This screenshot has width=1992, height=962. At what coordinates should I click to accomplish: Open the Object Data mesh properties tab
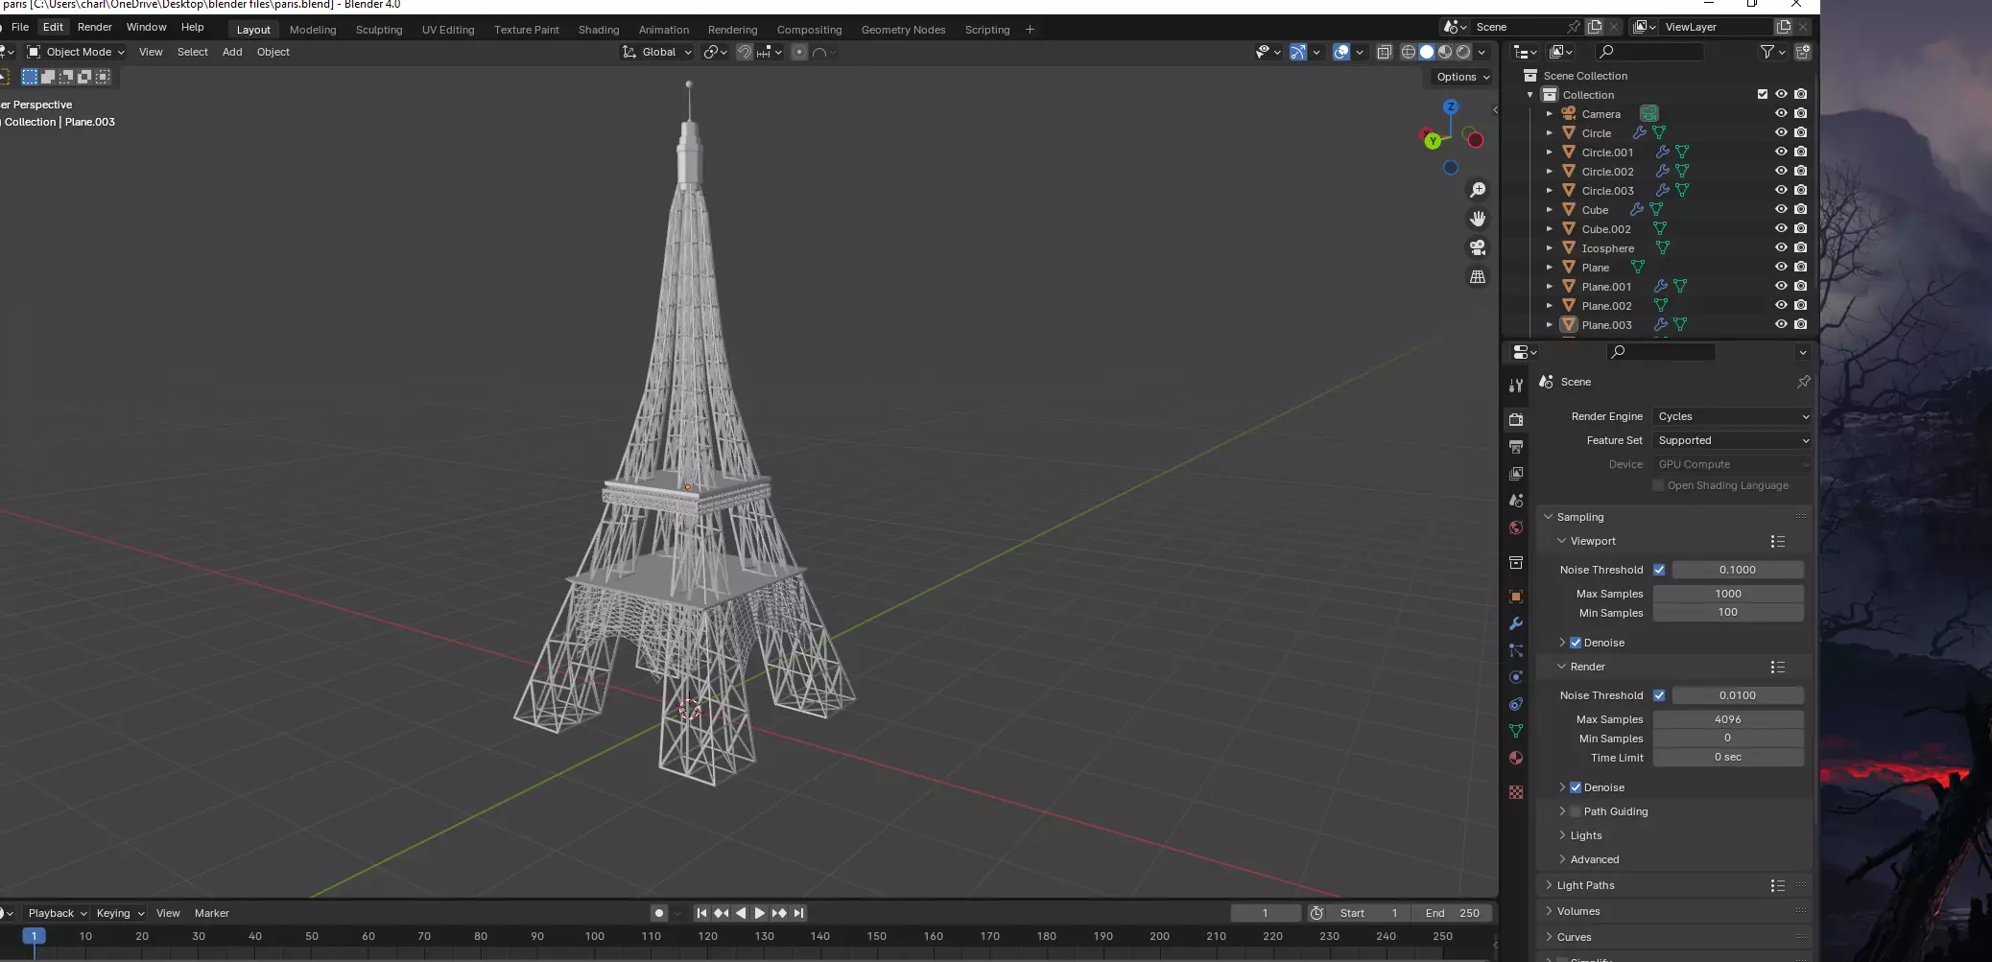(1516, 731)
